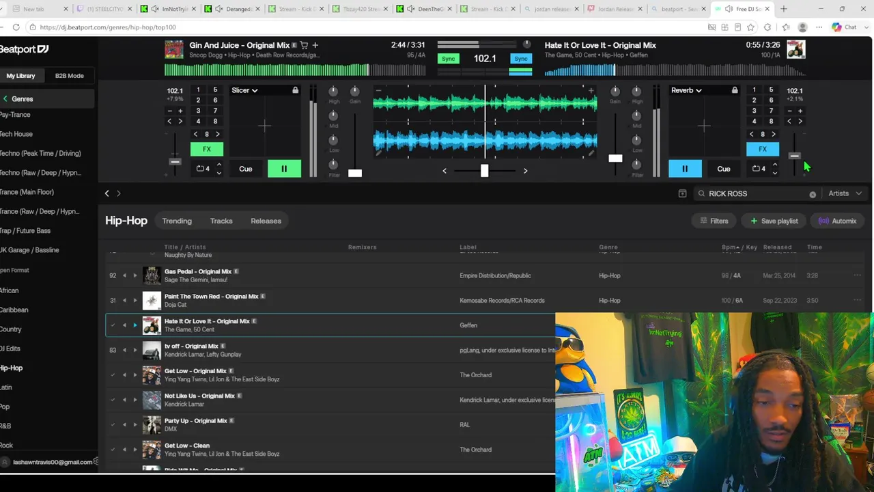The image size is (874, 492).
Task: Add Gin And Juice to a playlist
Action: pos(315,45)
